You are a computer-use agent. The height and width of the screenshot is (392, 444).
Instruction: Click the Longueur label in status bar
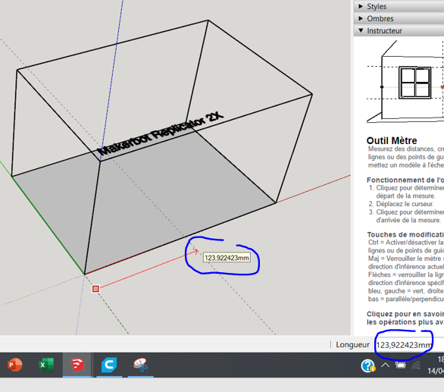[352, 345]
